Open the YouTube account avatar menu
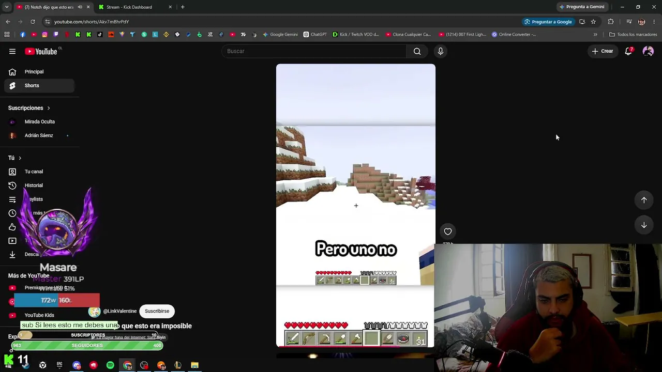Screen dimensions: 662x372 pos(648,51)
